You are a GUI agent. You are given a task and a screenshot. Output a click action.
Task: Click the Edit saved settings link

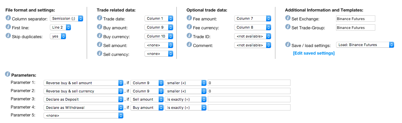point(314,53)
